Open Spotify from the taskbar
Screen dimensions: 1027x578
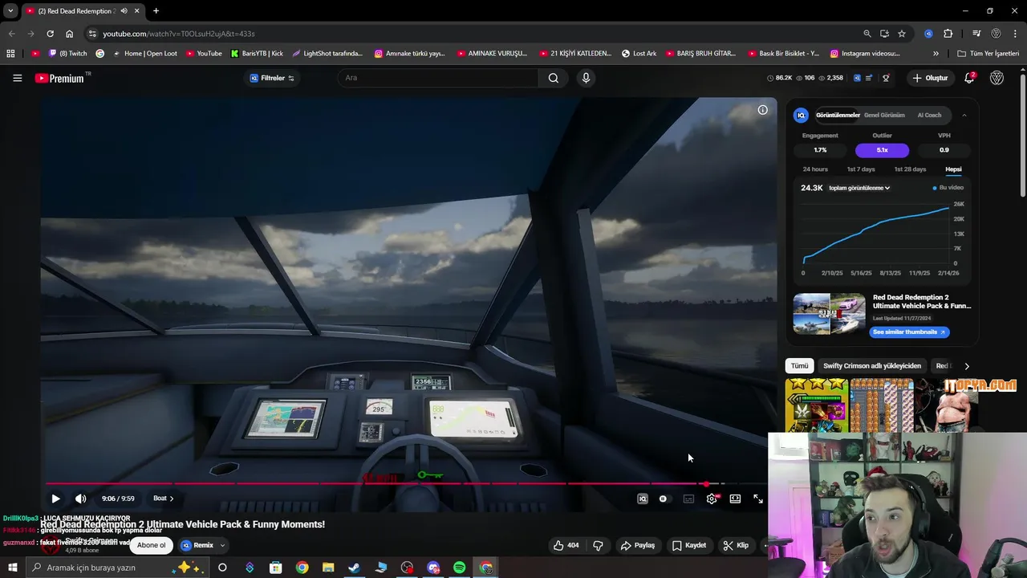point(460,568)
